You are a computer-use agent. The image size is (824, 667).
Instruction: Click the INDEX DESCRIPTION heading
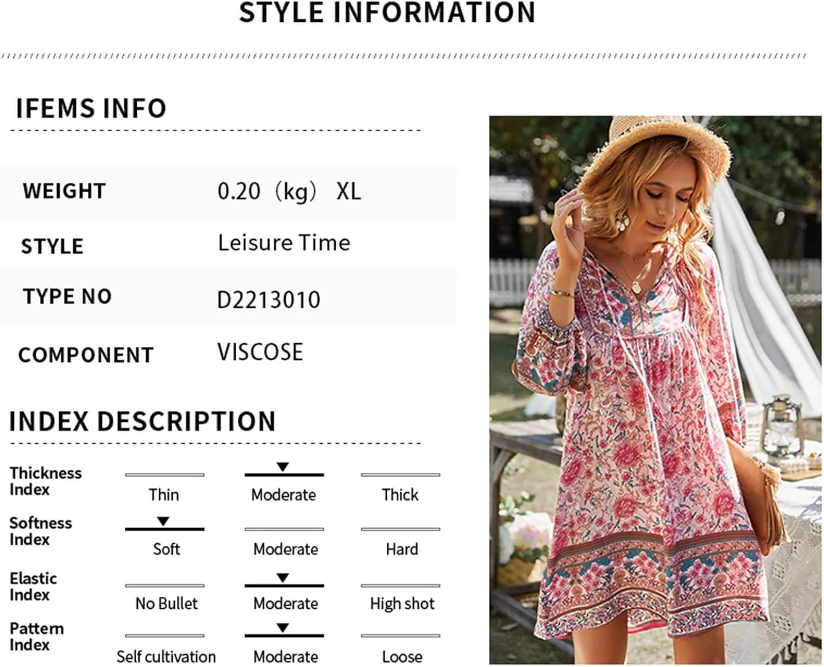[142, 422]
